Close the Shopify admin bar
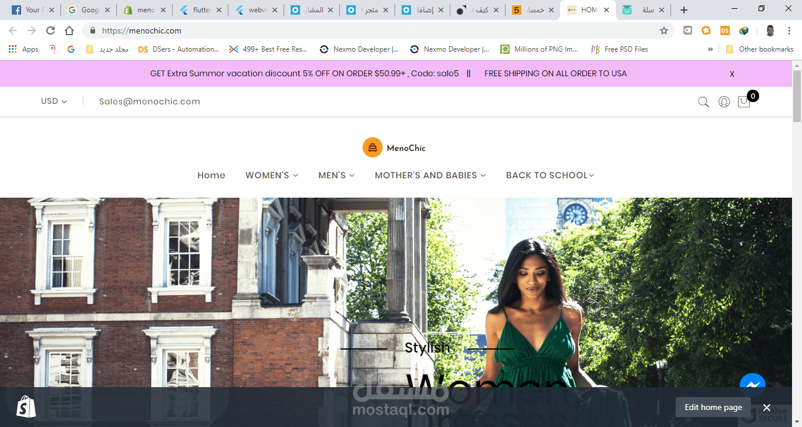802x427 pixels. (767, 408)
